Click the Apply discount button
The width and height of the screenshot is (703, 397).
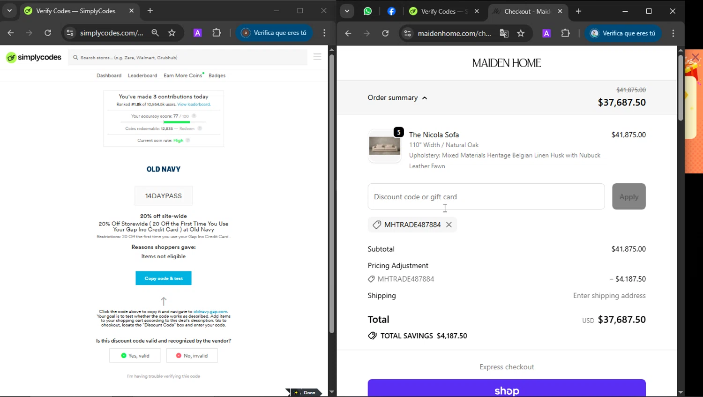pos(629,196)
